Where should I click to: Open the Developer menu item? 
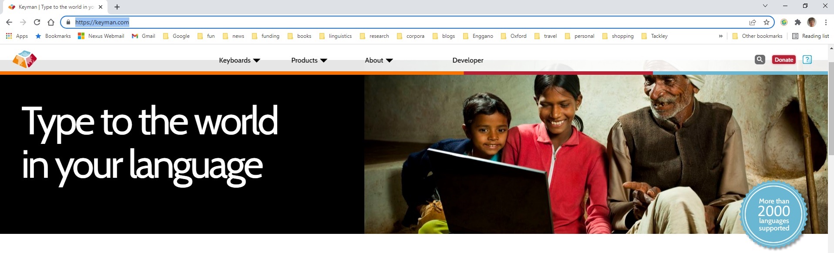click(x=467, y=60)
